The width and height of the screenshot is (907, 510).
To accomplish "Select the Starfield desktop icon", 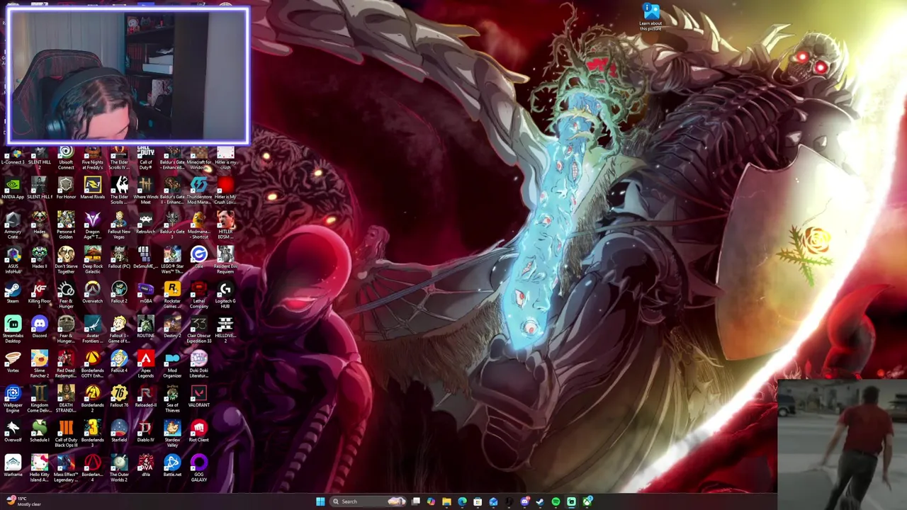I will pyautogui.click(x=119, y=431).
